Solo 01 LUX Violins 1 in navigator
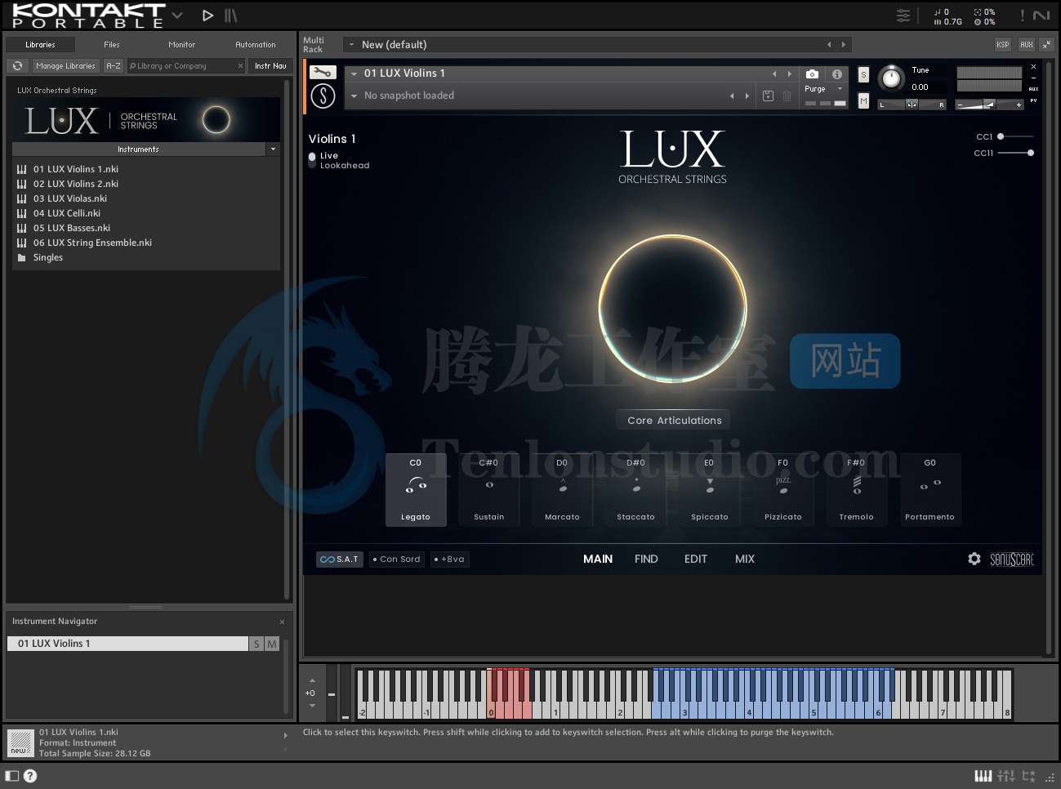This screenshot has width=1061, height=789. pos(256,644)
